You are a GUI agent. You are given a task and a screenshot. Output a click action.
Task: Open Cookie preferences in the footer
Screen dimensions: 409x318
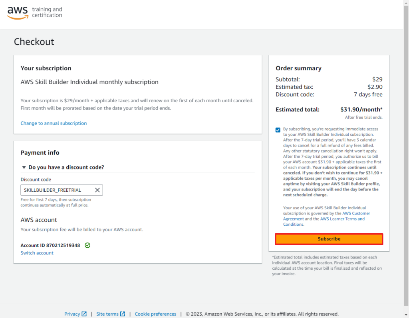click(155, 314)
